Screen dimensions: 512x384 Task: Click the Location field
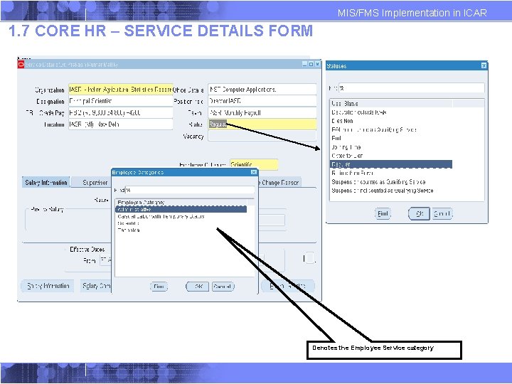tap(120, 124)
